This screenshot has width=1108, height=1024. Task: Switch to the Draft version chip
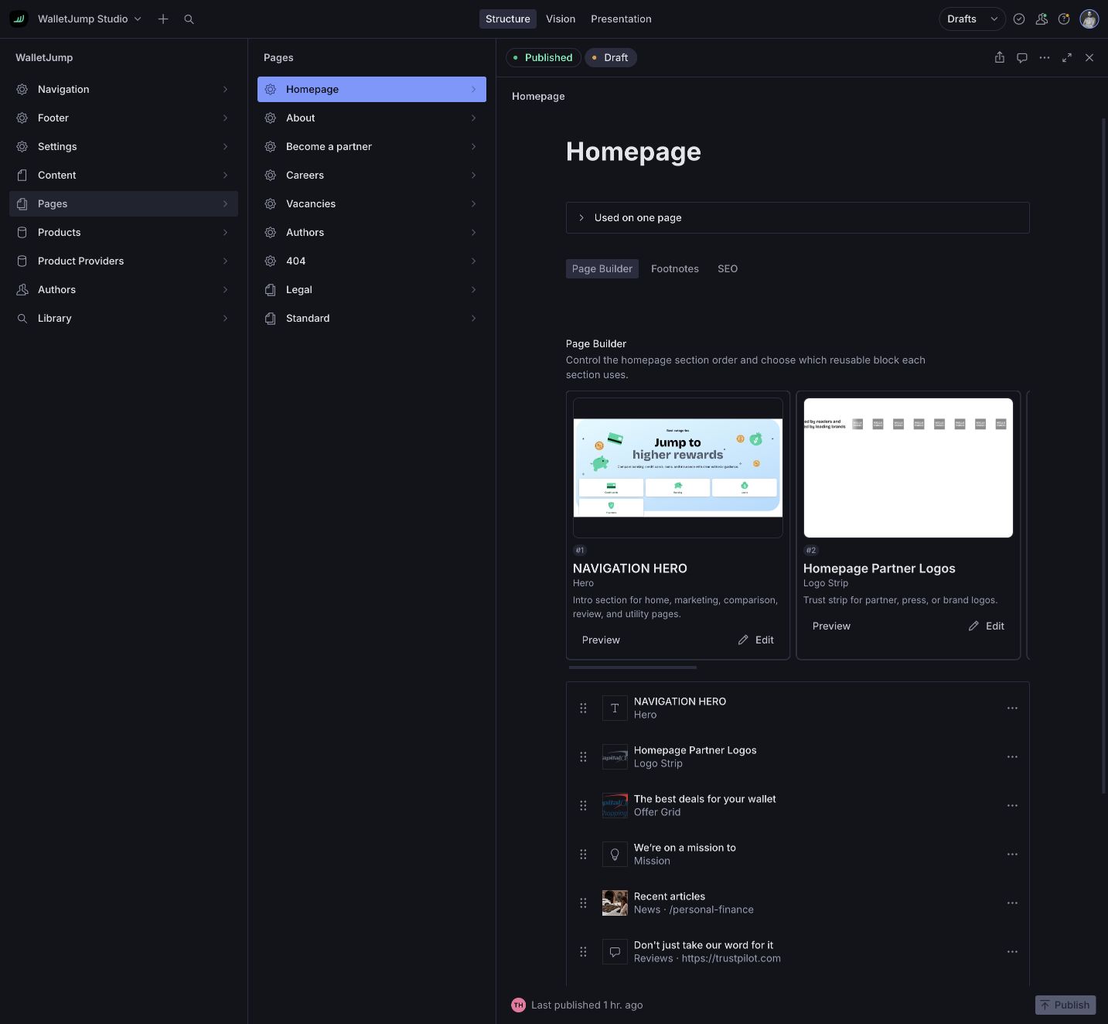click(610, 57)
